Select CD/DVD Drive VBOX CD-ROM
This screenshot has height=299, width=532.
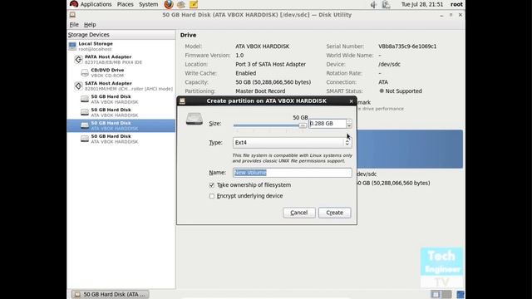point(121,72)
